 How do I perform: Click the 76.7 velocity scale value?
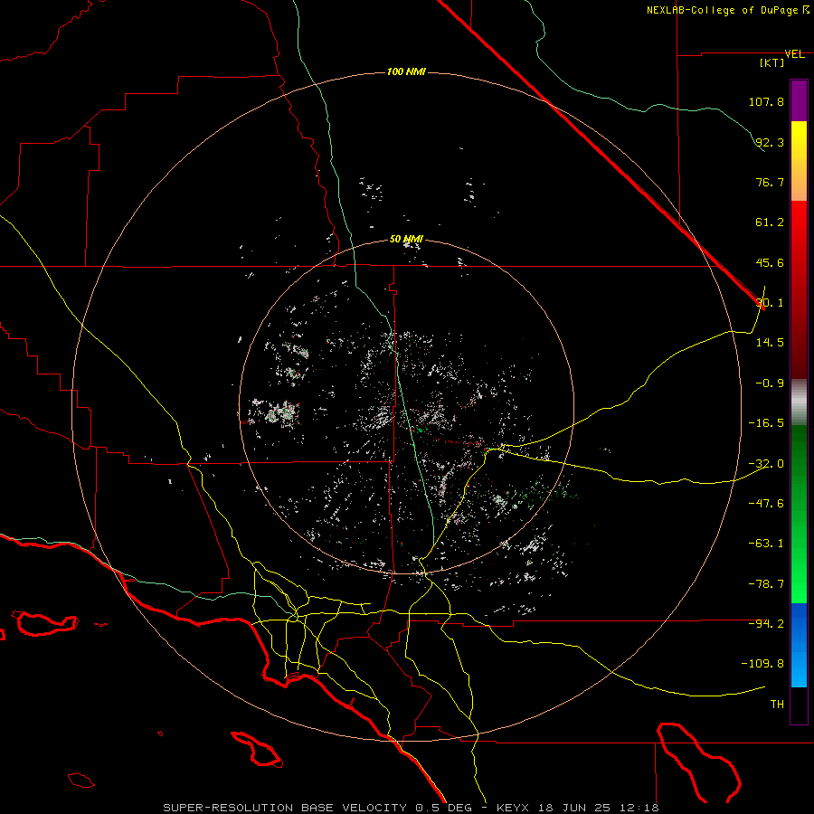[x=770, y=182]
